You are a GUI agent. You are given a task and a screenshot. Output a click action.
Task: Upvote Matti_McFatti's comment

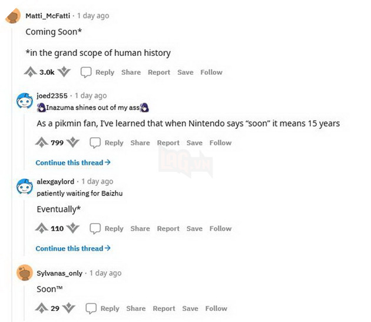click(x=31, y=72)
